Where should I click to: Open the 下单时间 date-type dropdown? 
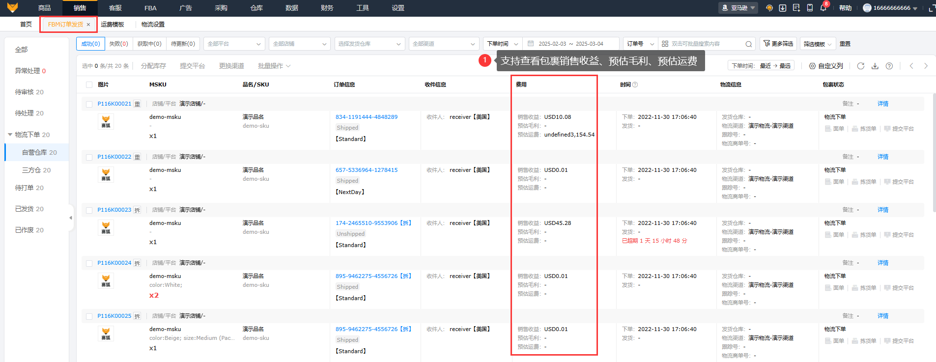(503, 44)
